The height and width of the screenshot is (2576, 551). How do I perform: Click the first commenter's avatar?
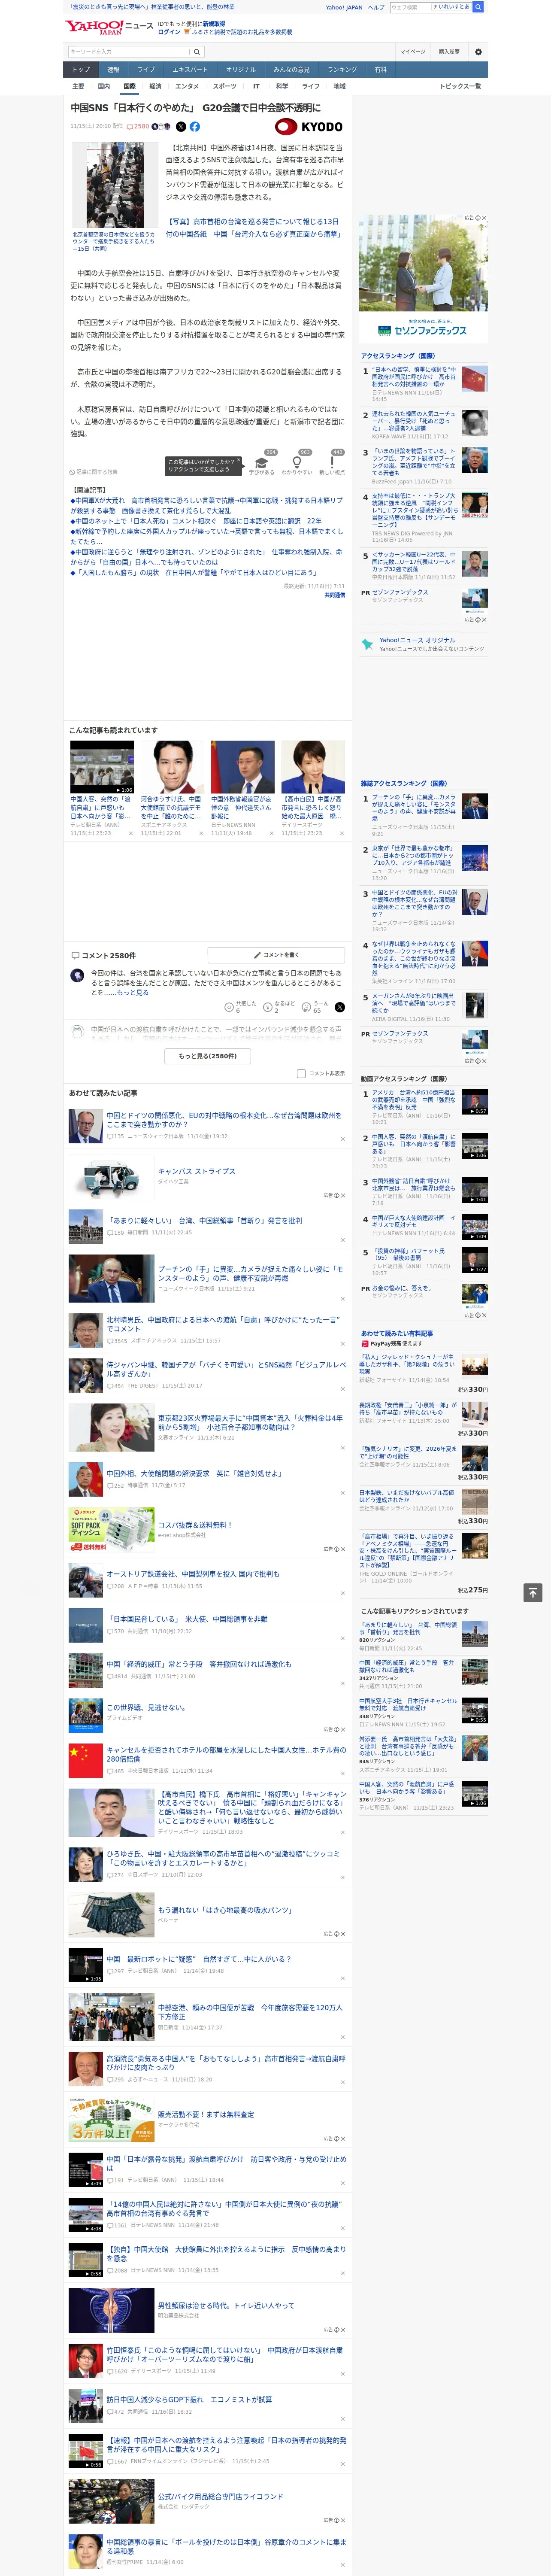click(77, 975)
